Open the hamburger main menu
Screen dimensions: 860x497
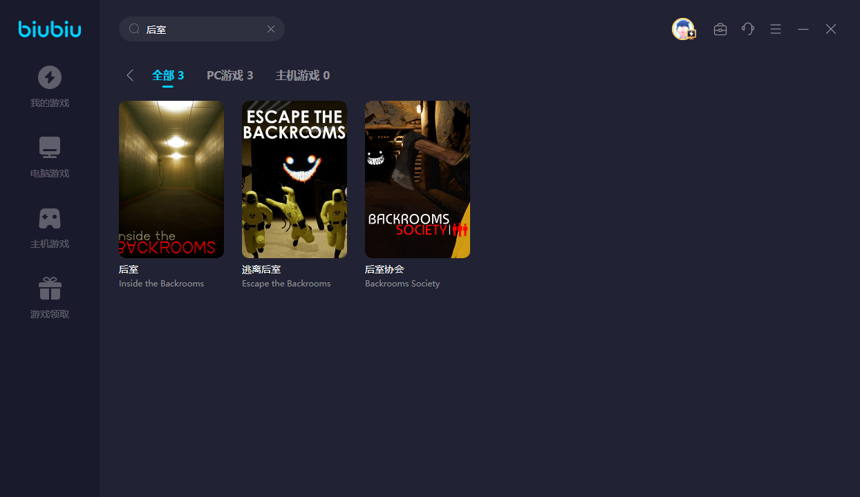click(x=776, y=29)
